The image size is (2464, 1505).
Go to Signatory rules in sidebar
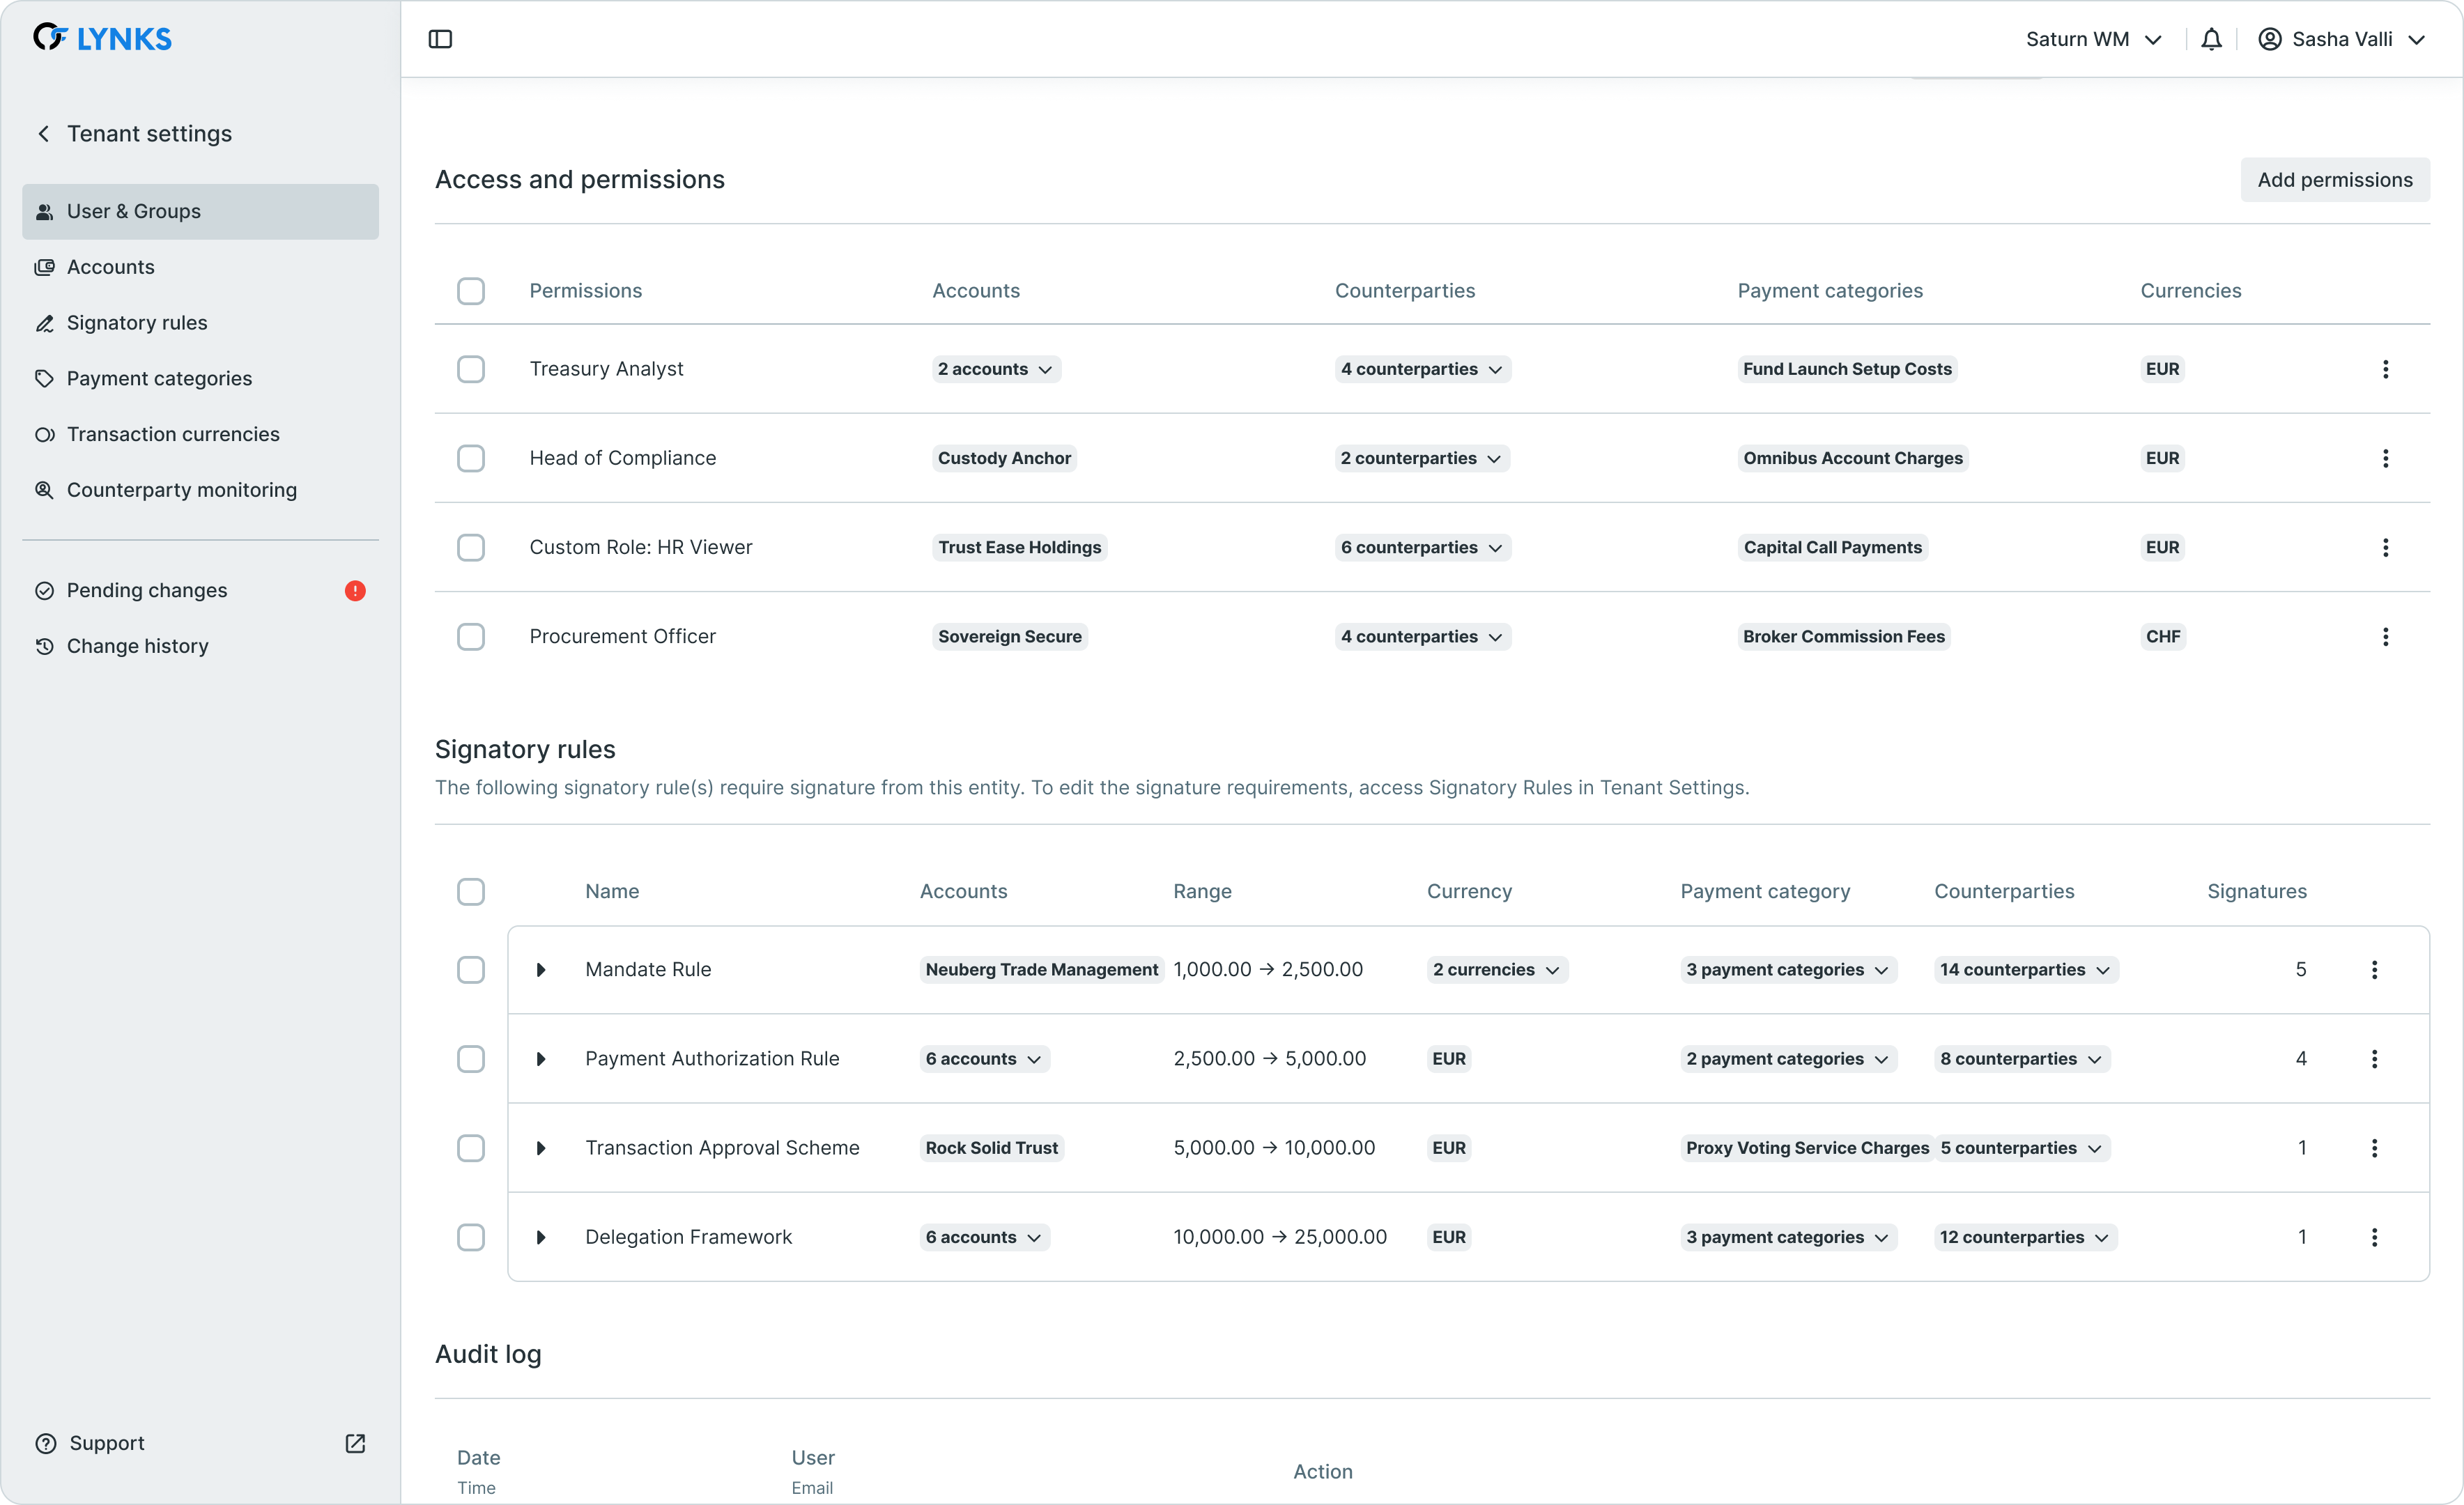click(137, 323)
